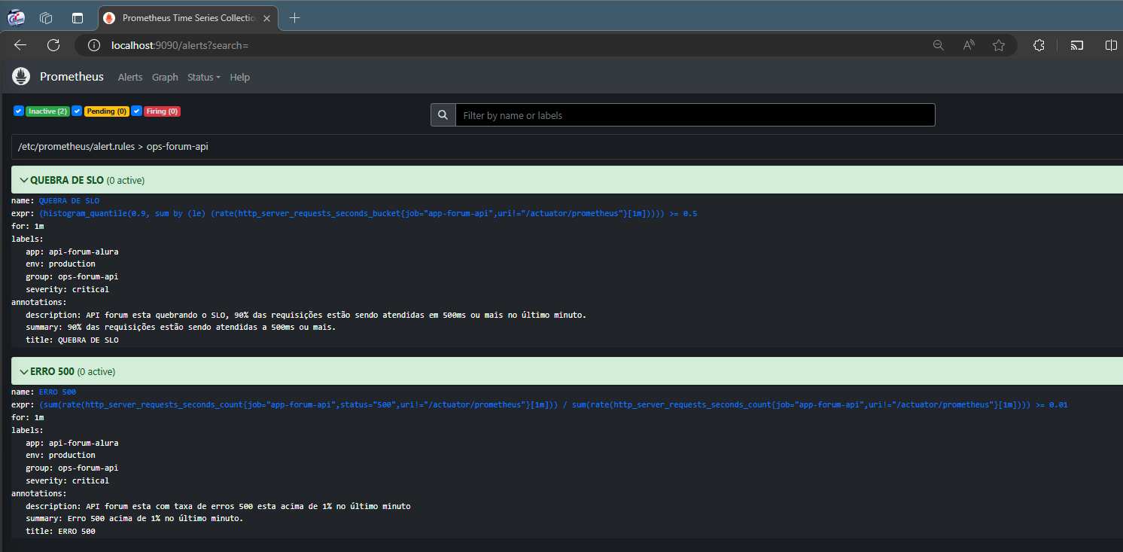Click the browser address bar URL

[x=179, y=45]
